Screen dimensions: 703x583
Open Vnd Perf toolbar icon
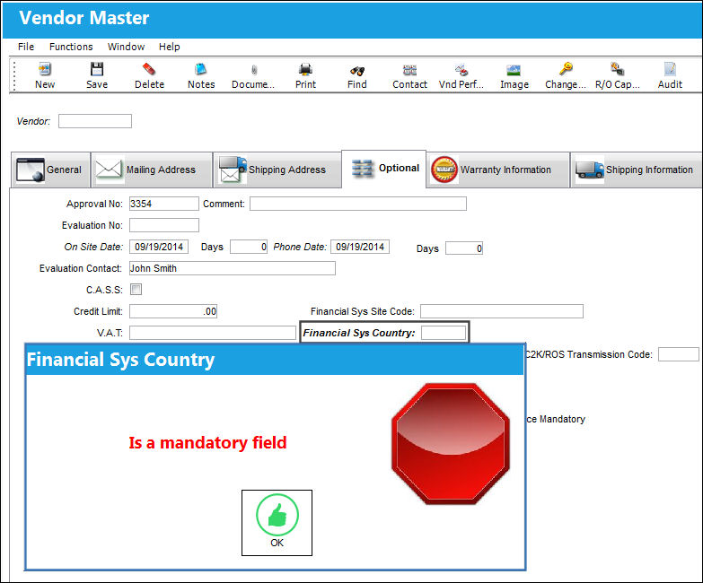(461, 69)
